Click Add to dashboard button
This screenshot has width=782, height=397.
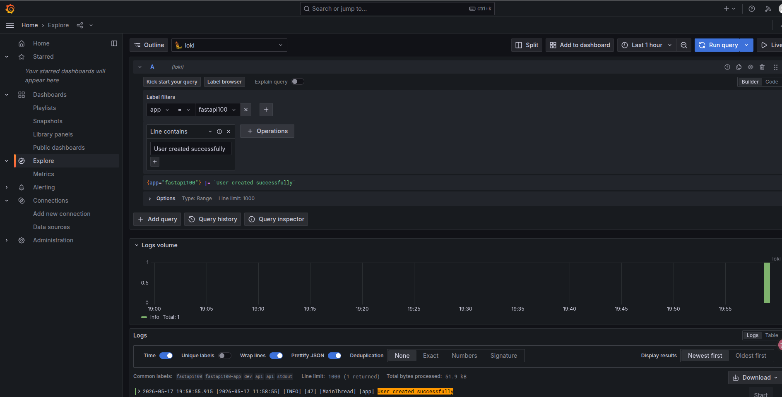(x=580, y=45)
